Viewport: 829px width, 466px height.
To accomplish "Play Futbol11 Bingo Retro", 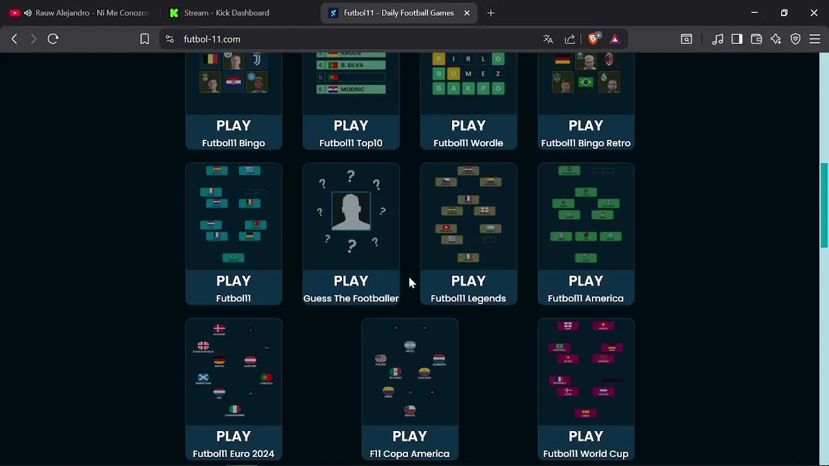I will coord(585,133).
